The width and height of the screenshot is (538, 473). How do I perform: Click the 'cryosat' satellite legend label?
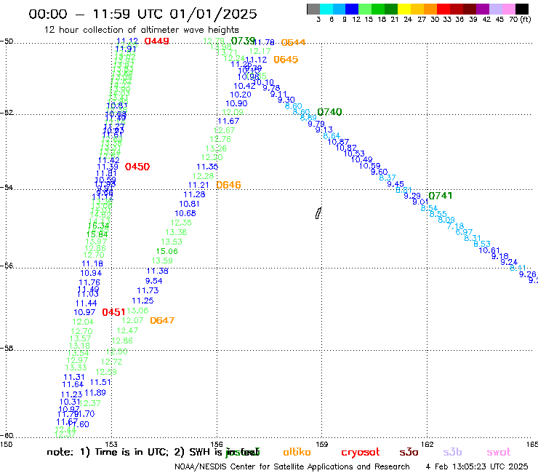[361, 453]
